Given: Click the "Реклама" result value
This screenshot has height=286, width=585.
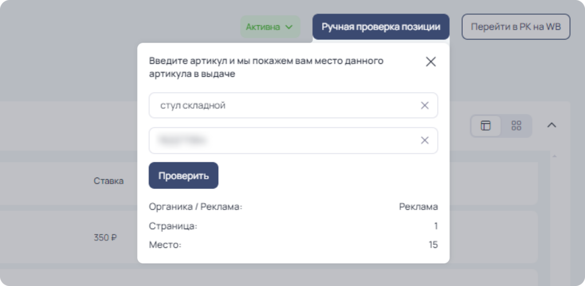Looking at the screenshot, I should tap(419, 207).
